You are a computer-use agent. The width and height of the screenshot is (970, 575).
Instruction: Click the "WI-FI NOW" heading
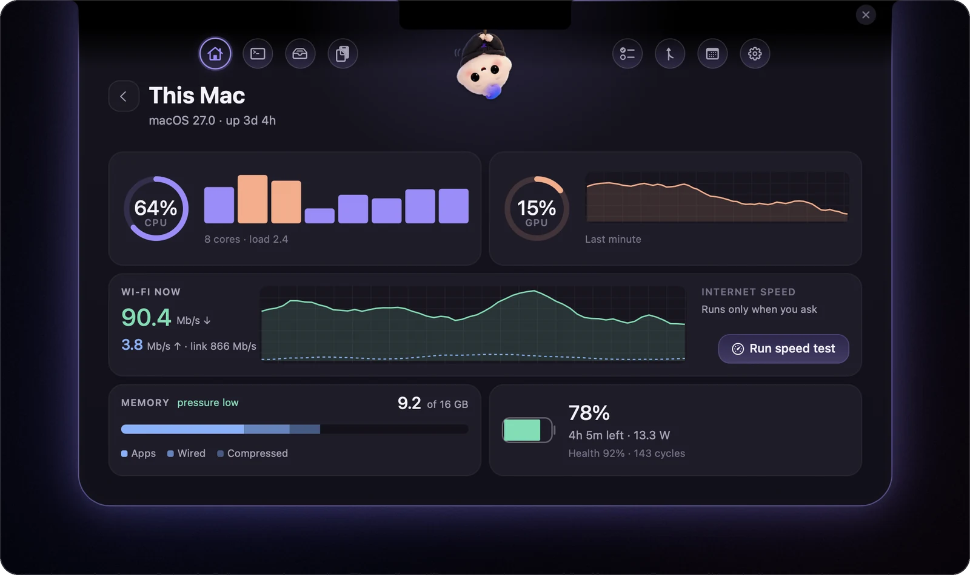click(151, 292)
